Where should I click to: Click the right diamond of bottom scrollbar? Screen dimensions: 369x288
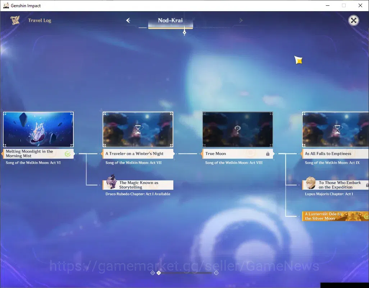pyautogui.click(x=216, y=273)
